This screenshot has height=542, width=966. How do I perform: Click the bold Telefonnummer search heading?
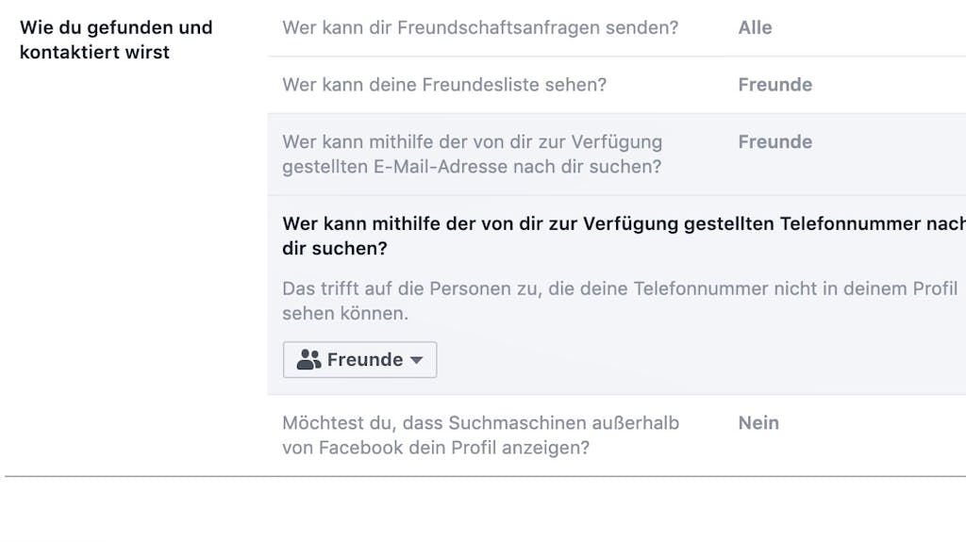(624, 236)
